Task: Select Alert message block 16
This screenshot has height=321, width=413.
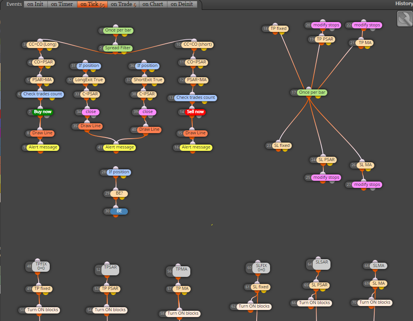Action: pyautogui.click(x=196, y=147)
